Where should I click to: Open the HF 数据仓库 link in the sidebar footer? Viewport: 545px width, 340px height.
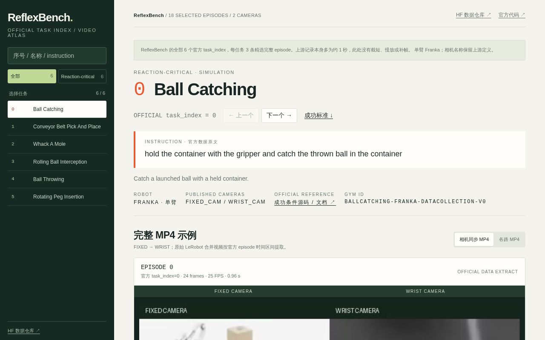(24, 331)
